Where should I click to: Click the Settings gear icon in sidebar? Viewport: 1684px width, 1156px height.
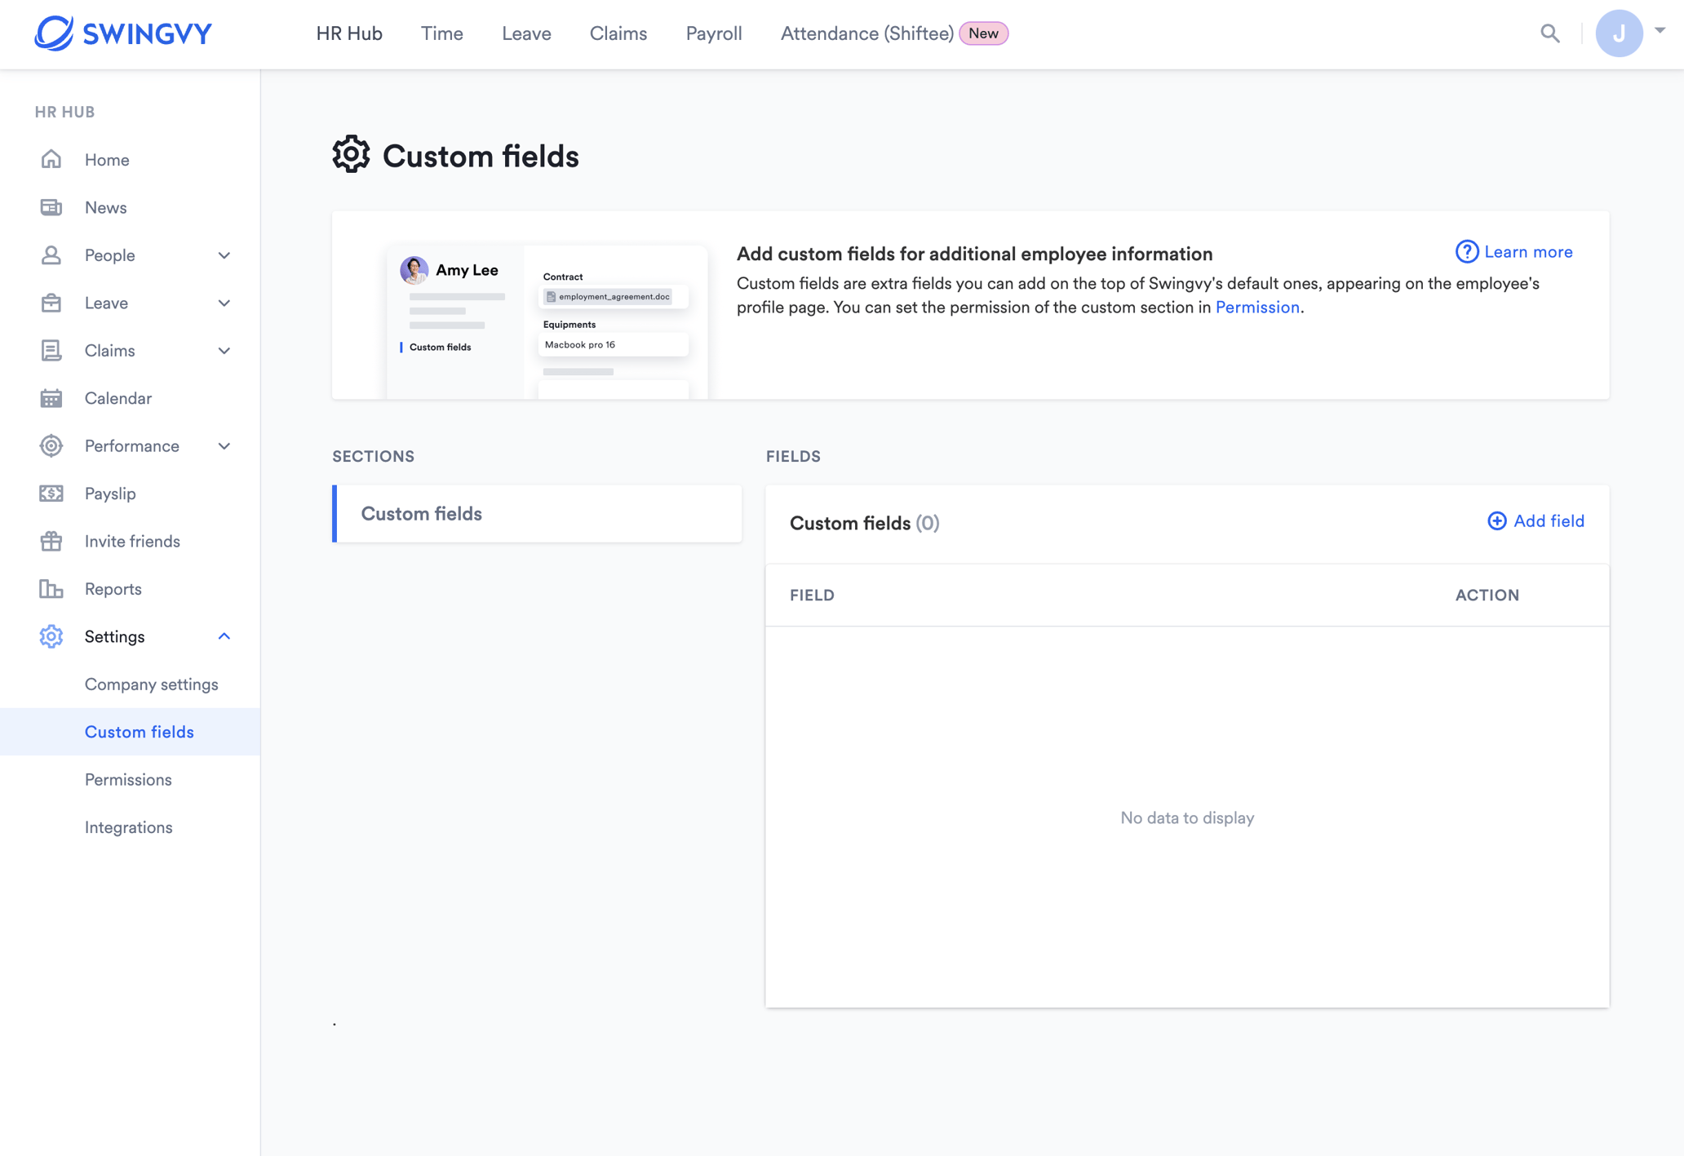pyautogui.click(x=51, y=636)
